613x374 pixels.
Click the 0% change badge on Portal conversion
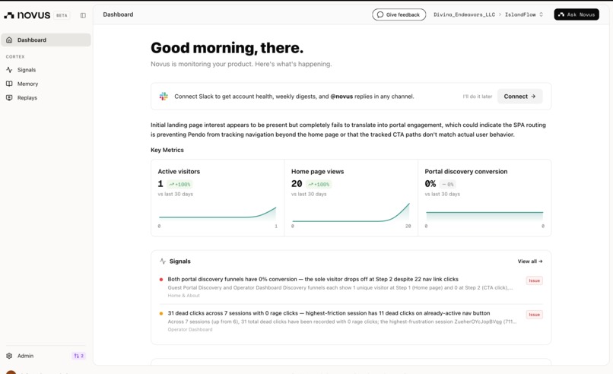click(448, 184)
